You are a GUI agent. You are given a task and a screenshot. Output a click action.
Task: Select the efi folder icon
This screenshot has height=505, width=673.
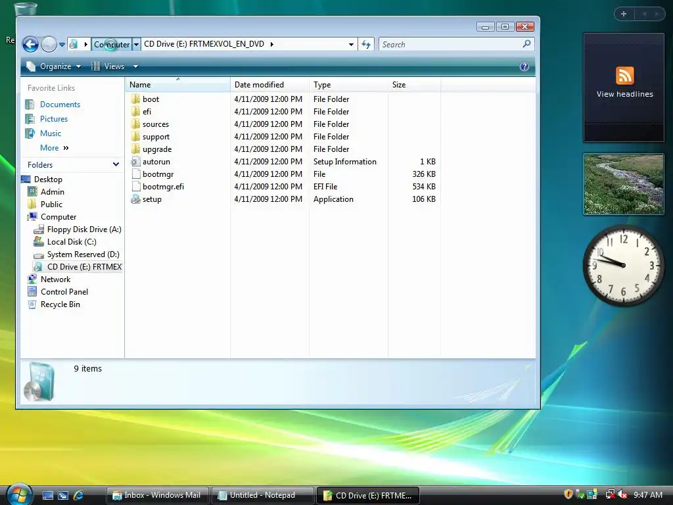click(x=135, y=111)
